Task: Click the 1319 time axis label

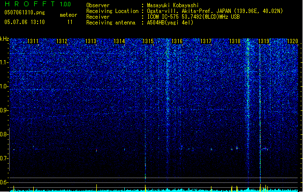Action: click(x=264, y=41)
